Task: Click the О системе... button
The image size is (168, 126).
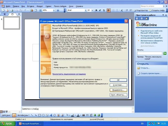Action: tap(118, 85)
